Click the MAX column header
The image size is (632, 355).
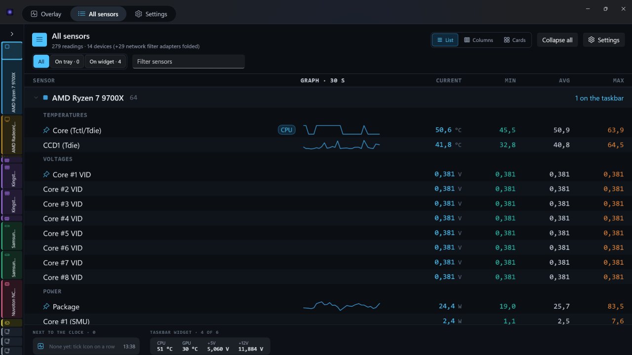coord(618,80)
